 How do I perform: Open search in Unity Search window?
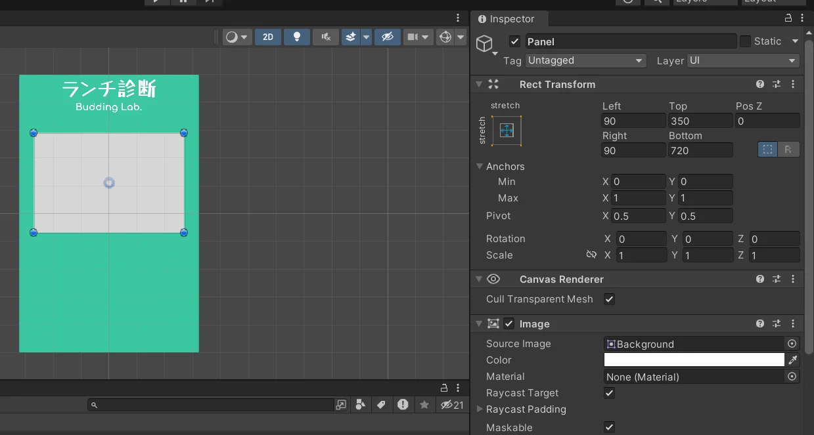341,405
